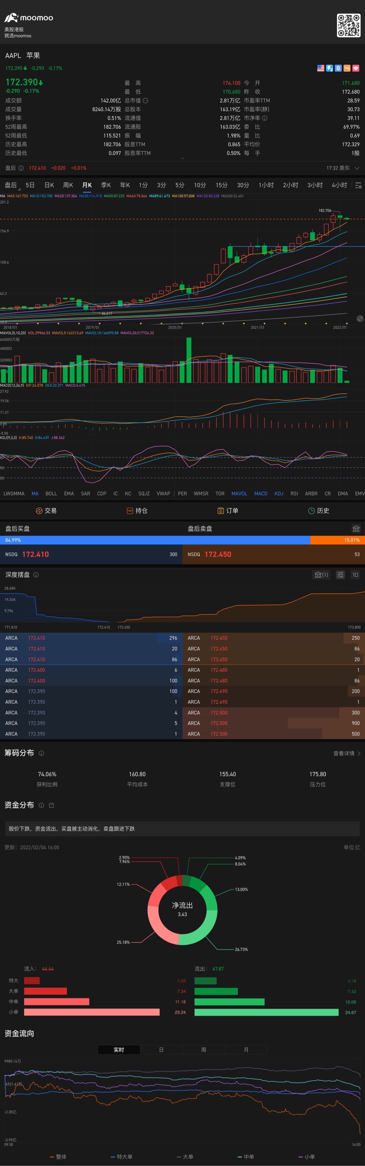Tap the pink heart favorite icon
The image size is (365, 1166).
click(x=356, y=68)
